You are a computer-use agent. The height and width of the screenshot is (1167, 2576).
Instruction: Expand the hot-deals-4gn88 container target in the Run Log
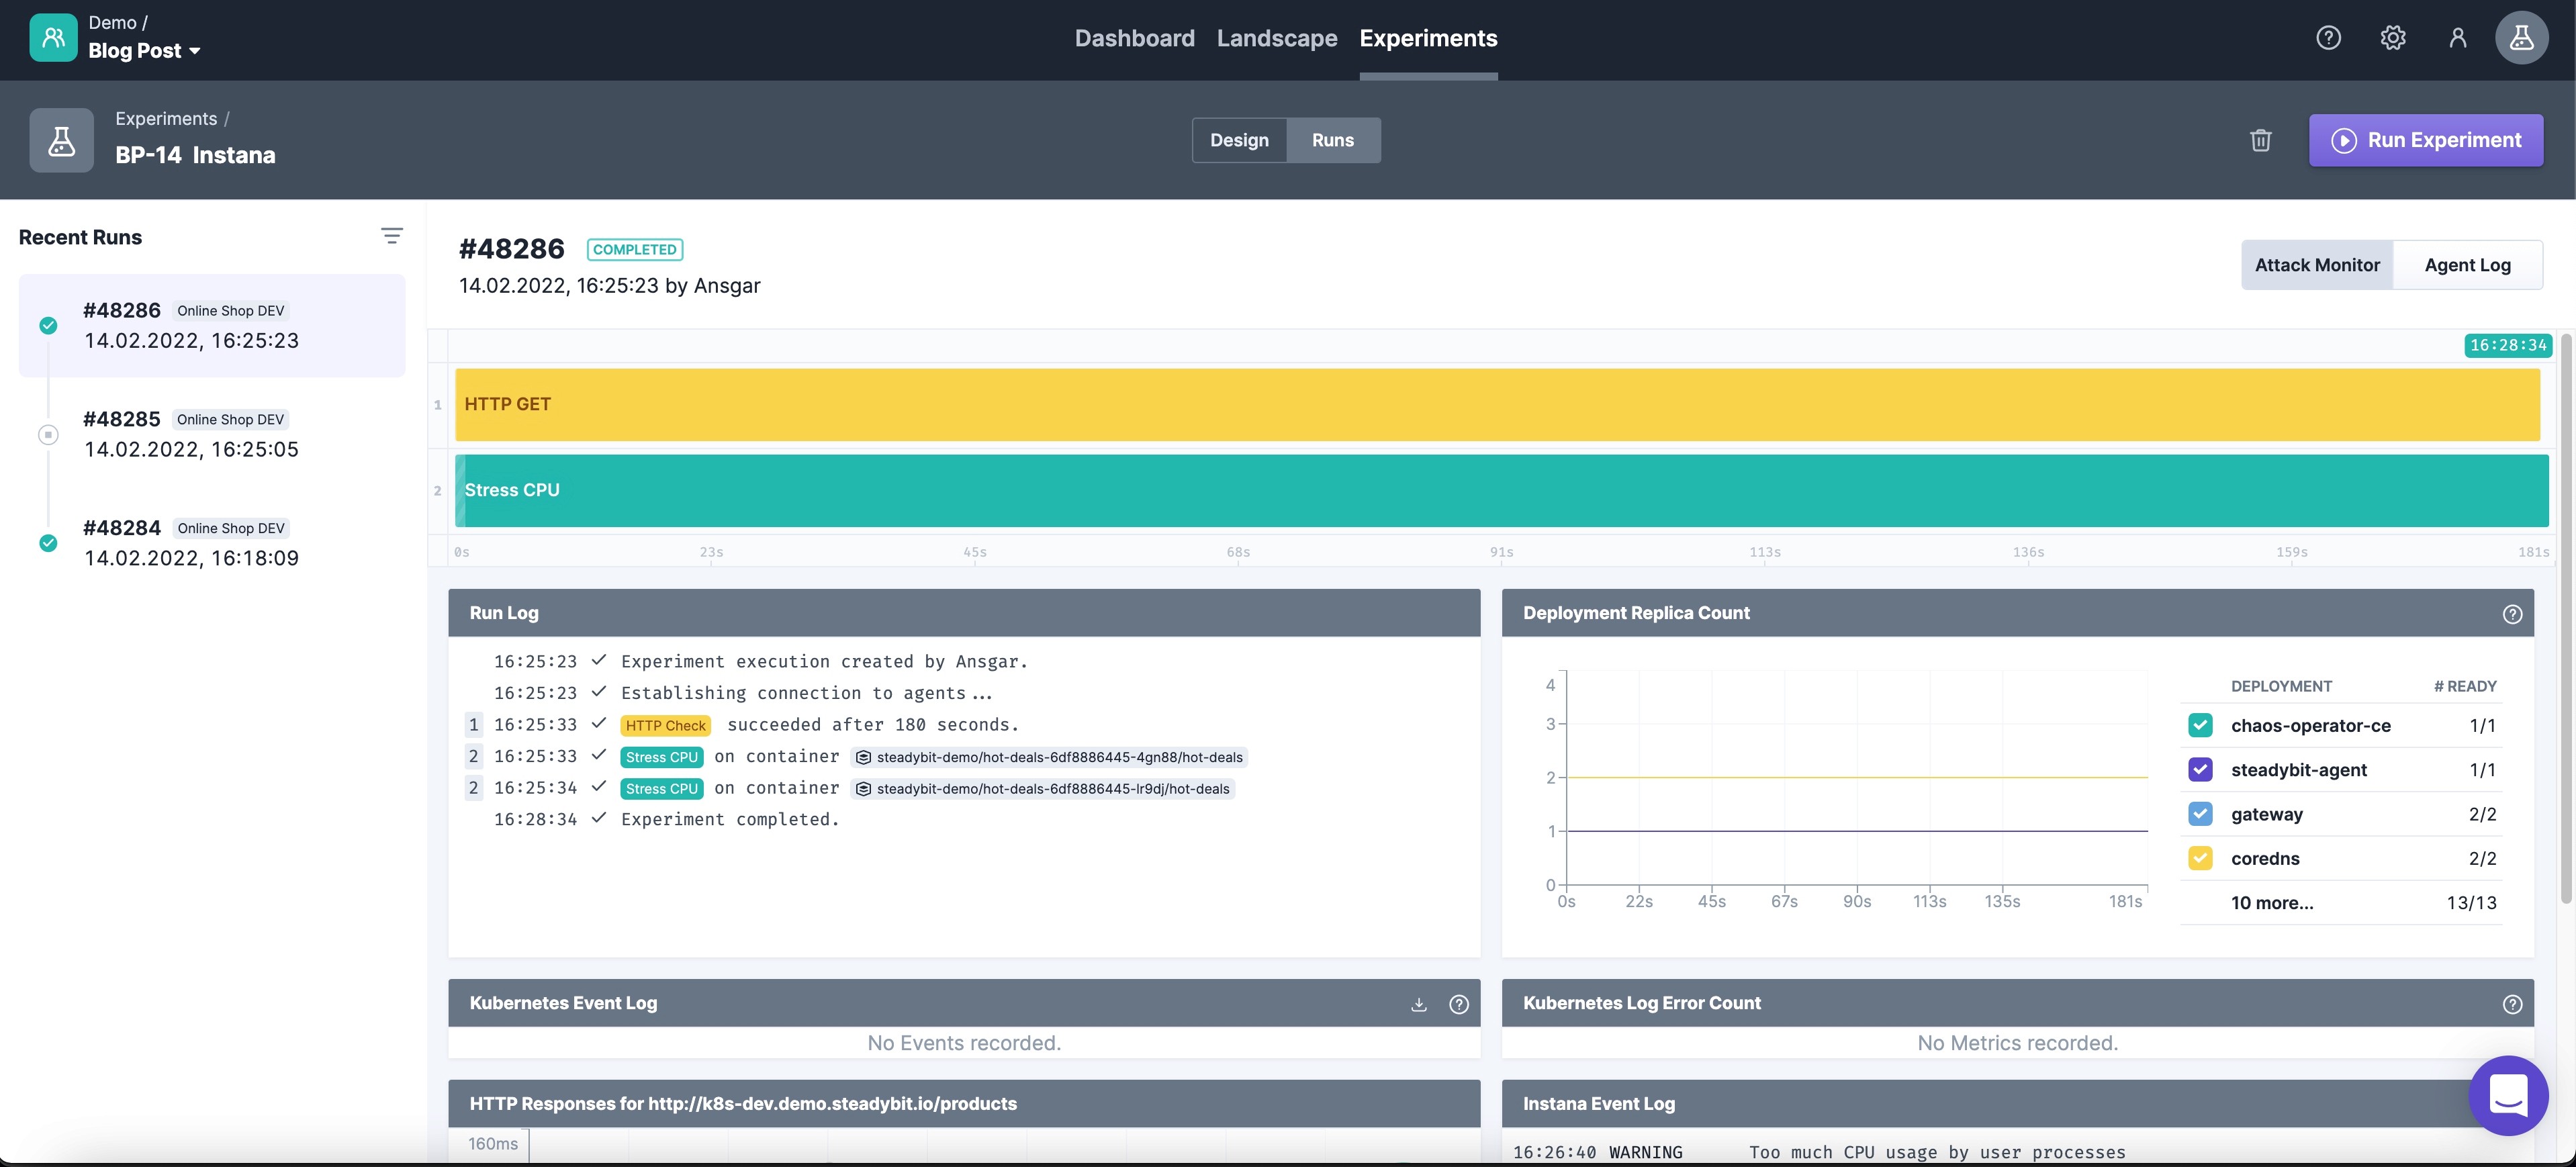[x=1049, y=757]
